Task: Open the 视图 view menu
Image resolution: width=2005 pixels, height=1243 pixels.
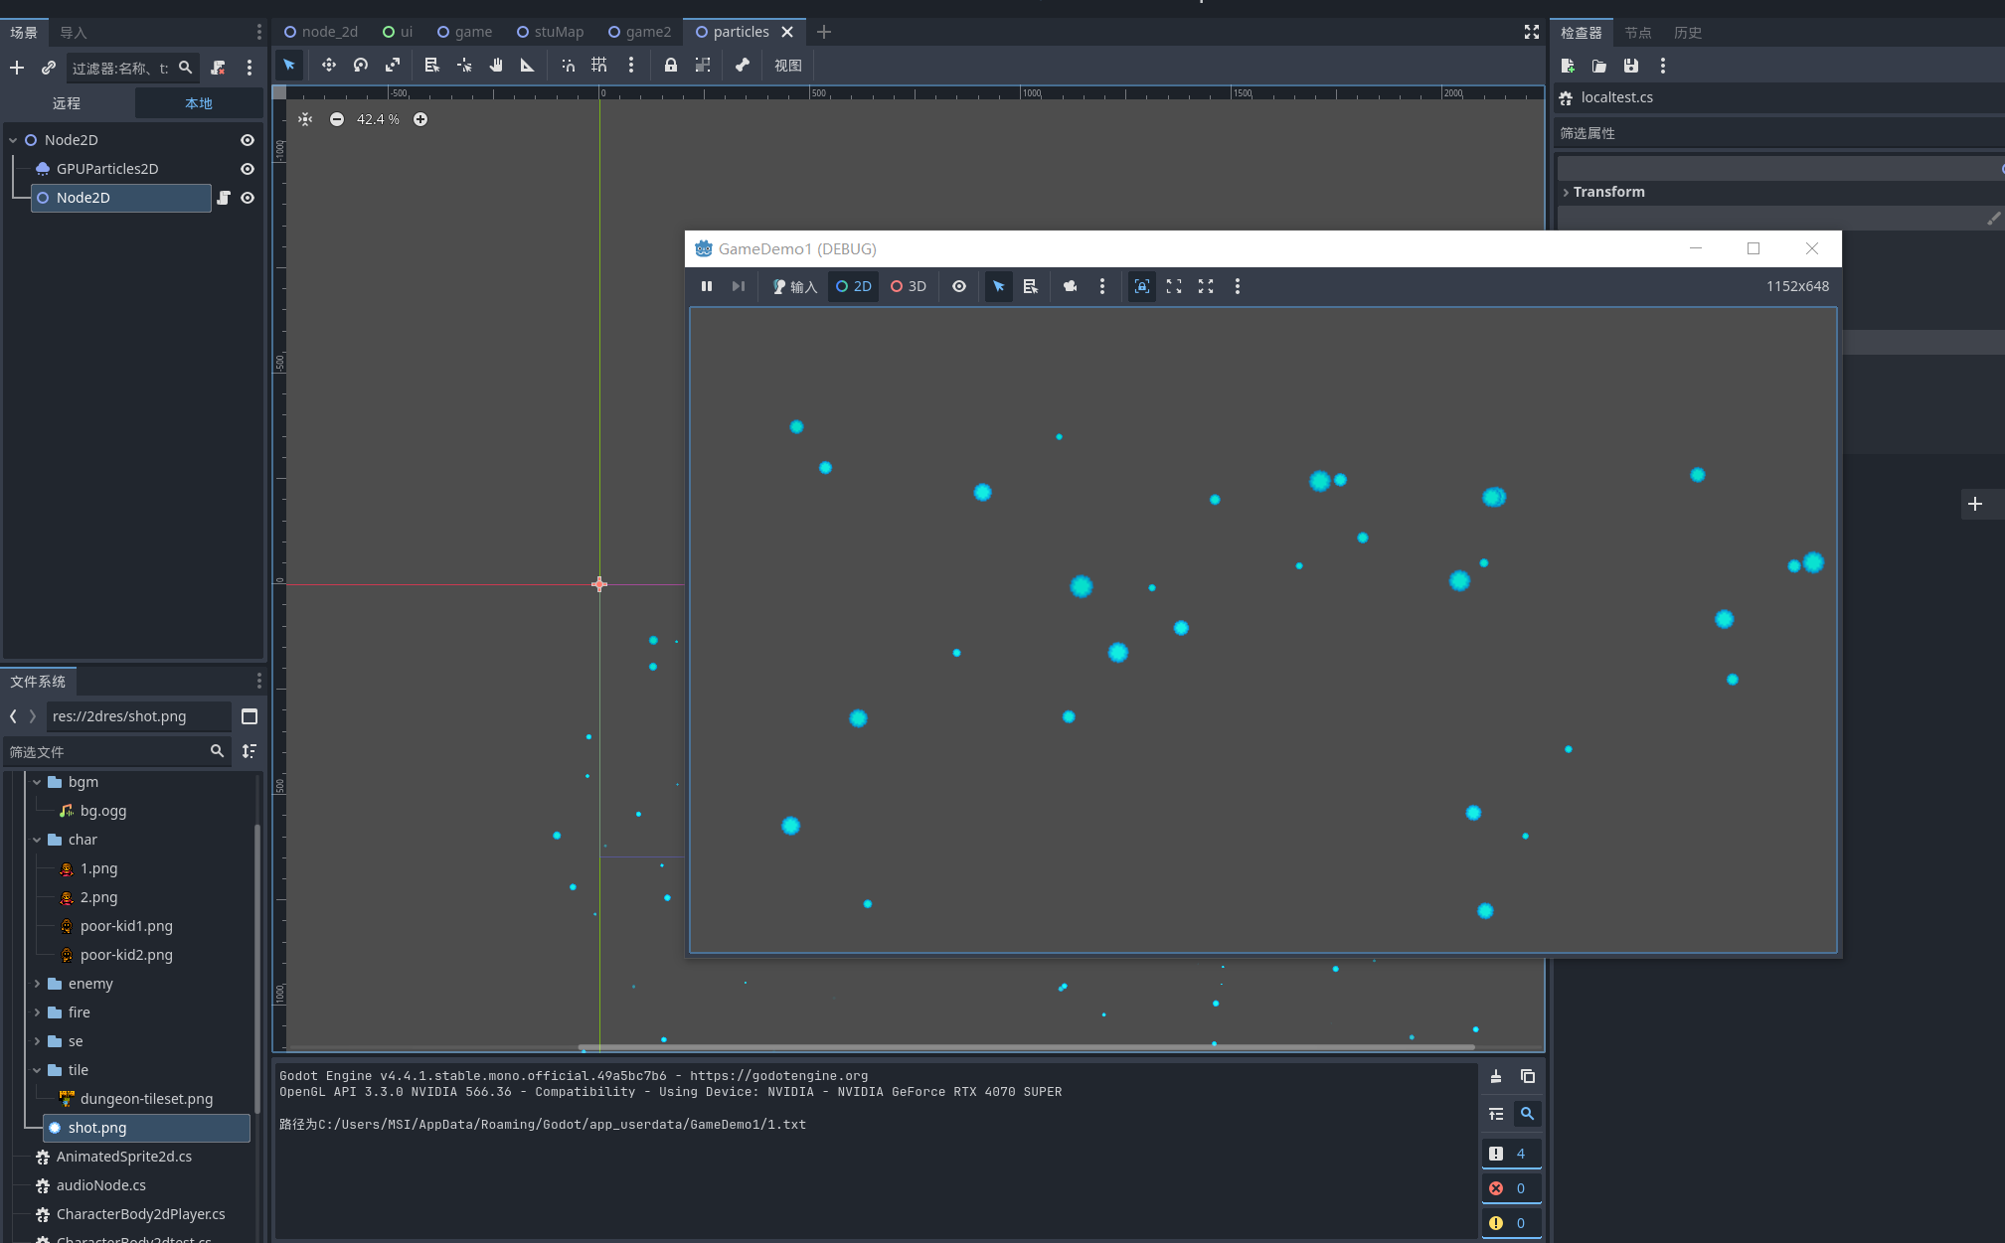Action: pos(788,66)
